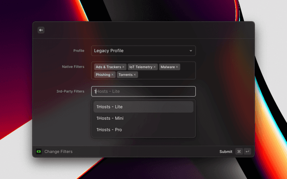287x179 pixels.
Task: Remove the Phishing filter tag
Action: click(x=113, y=75)
